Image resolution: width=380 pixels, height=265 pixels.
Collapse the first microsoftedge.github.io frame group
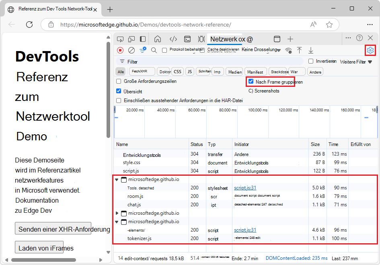[117, 179]
